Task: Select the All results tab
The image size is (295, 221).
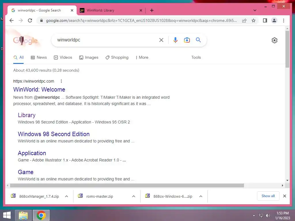Action: coord(18,58)
